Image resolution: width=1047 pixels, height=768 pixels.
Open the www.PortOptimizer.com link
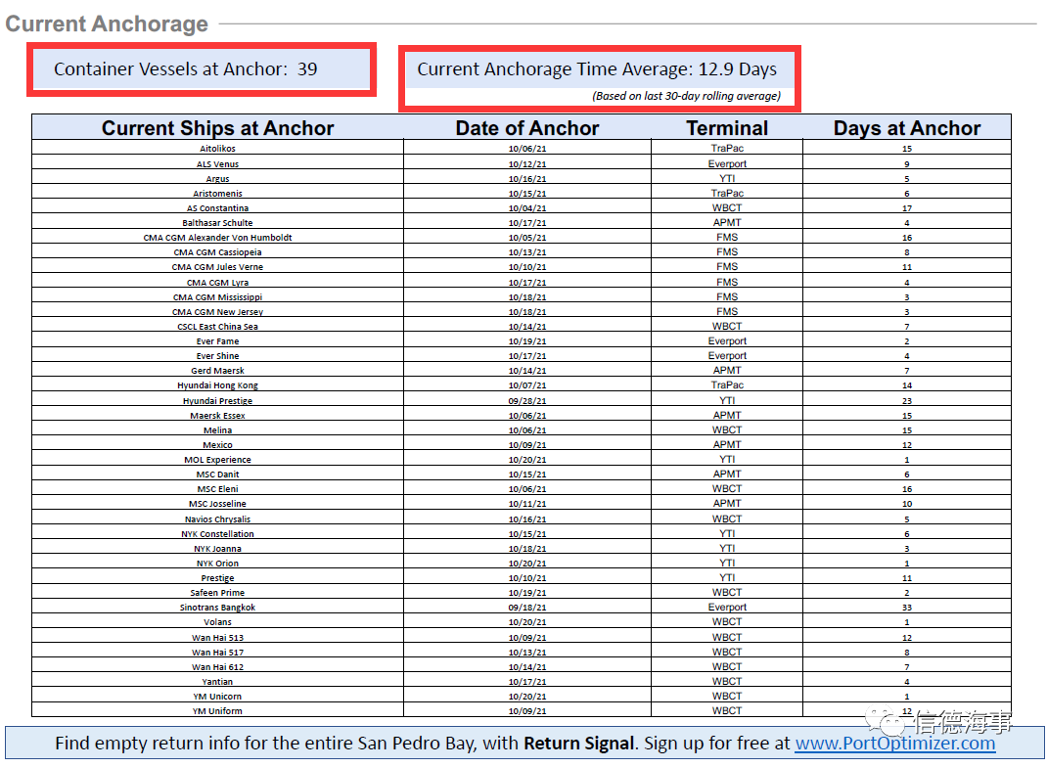click(894, 743)
